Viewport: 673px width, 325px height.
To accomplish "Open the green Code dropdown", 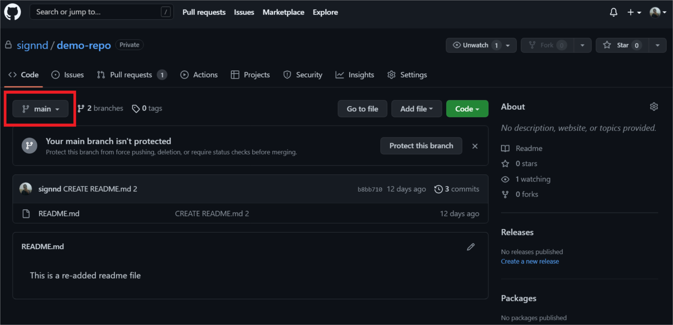I will coord(467,109).
